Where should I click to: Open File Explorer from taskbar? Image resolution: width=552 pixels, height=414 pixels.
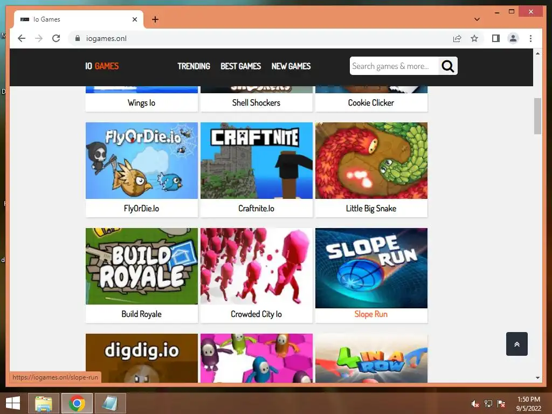43,403
